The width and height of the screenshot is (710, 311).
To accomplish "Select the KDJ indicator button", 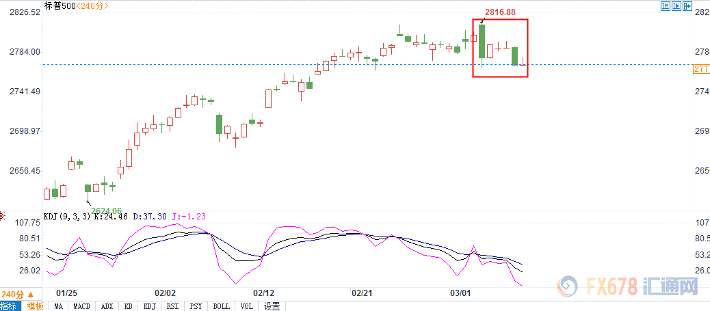I will (x=150, y=306).
